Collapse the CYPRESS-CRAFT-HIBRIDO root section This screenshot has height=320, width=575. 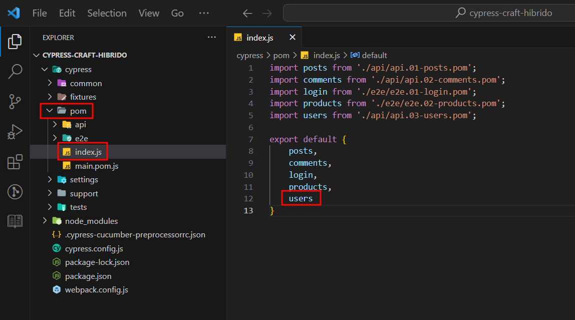36,56
